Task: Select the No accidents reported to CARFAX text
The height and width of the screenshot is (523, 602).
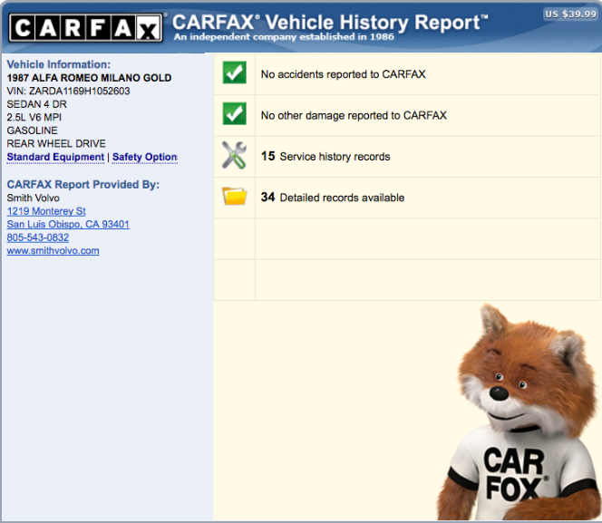Action: [344, 74]
